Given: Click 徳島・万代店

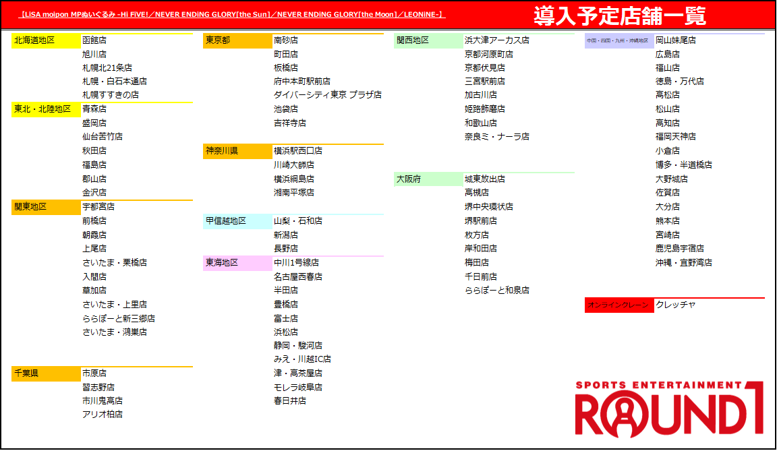Looking at the screenshot, I should coord(680,81).
